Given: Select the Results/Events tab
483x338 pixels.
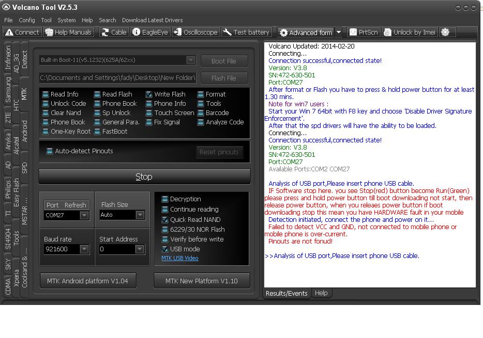Looking at the screenshot, I should tap(286, 293).
